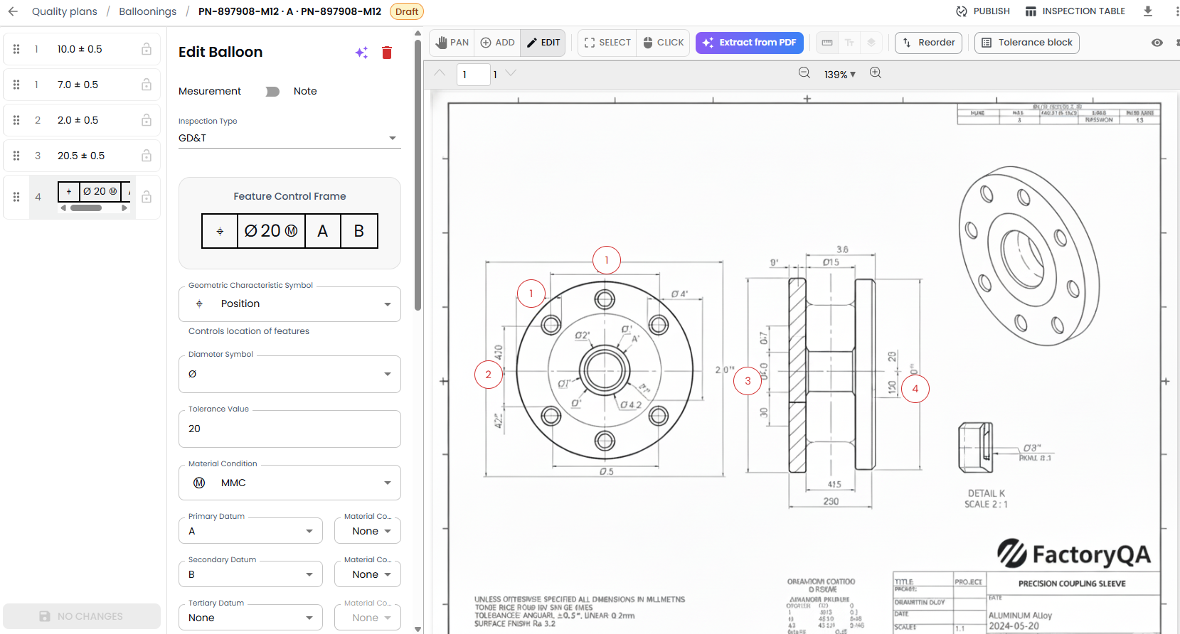
Task: Go back with the arrow icon
Action: coord(13,11)
